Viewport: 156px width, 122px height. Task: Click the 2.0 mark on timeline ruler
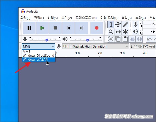(x=100, y=53)
